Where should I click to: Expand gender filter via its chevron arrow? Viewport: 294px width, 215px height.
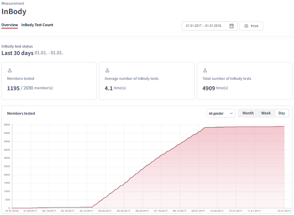pos(231,113)
